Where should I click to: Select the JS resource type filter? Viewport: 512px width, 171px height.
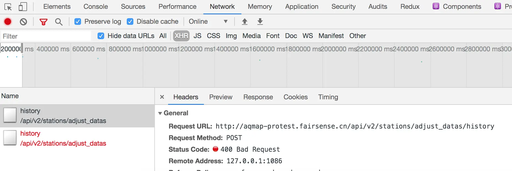[x=197, y=36]
